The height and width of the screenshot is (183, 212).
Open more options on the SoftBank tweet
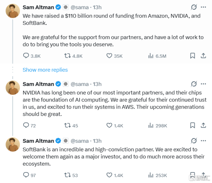(x=203, y=141)
